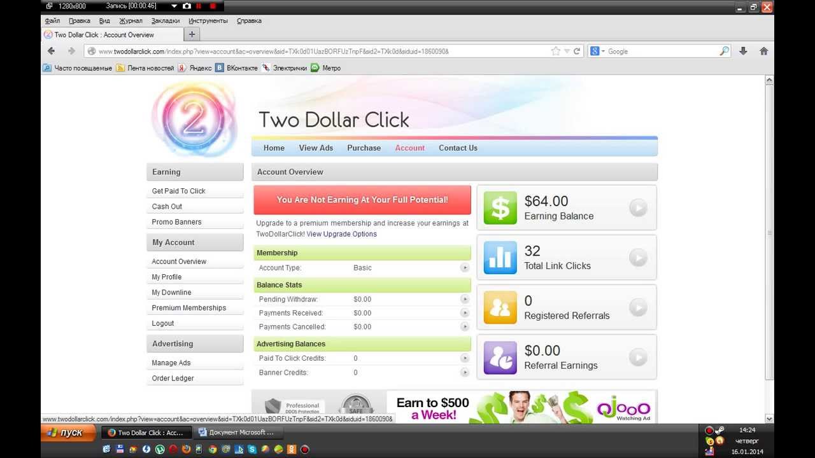The height and width of the screenshot is (458, 815).
Task: Open the downloads arrow icon in the toolbar
Action: [743, 51]
